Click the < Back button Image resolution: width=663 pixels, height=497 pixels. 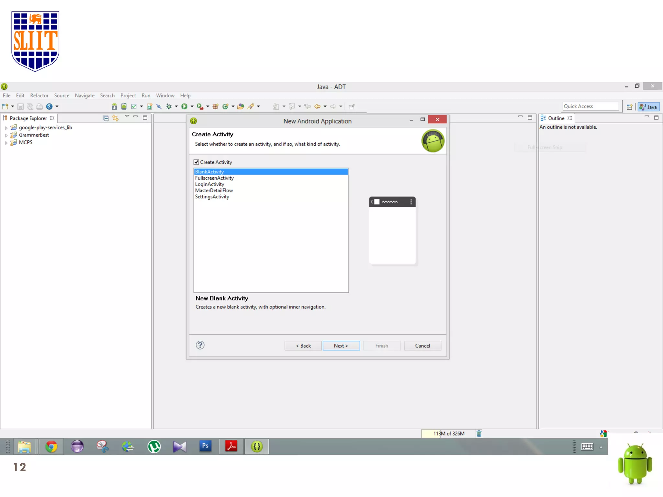(303, 346)
